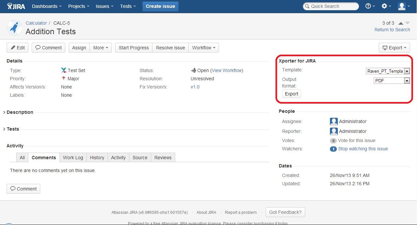The width and height of the screenshot is (417, 225).
Task: Click the votes count badge
Action: pyautogui.click(x=333, y=141)
